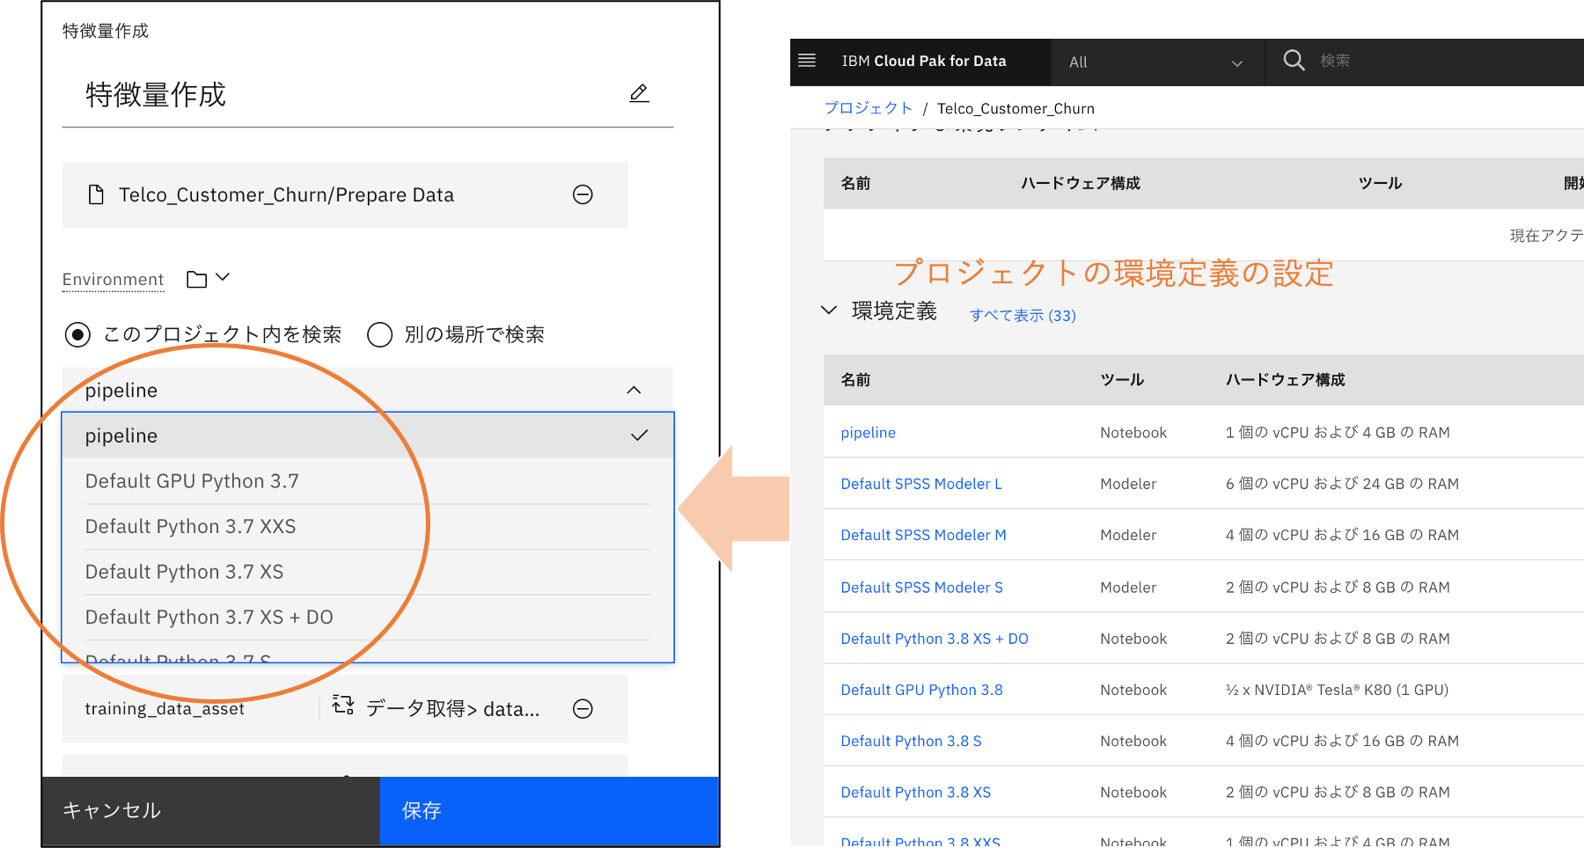Click the data fetch icon beside データ取得

(x=343, y=705)
